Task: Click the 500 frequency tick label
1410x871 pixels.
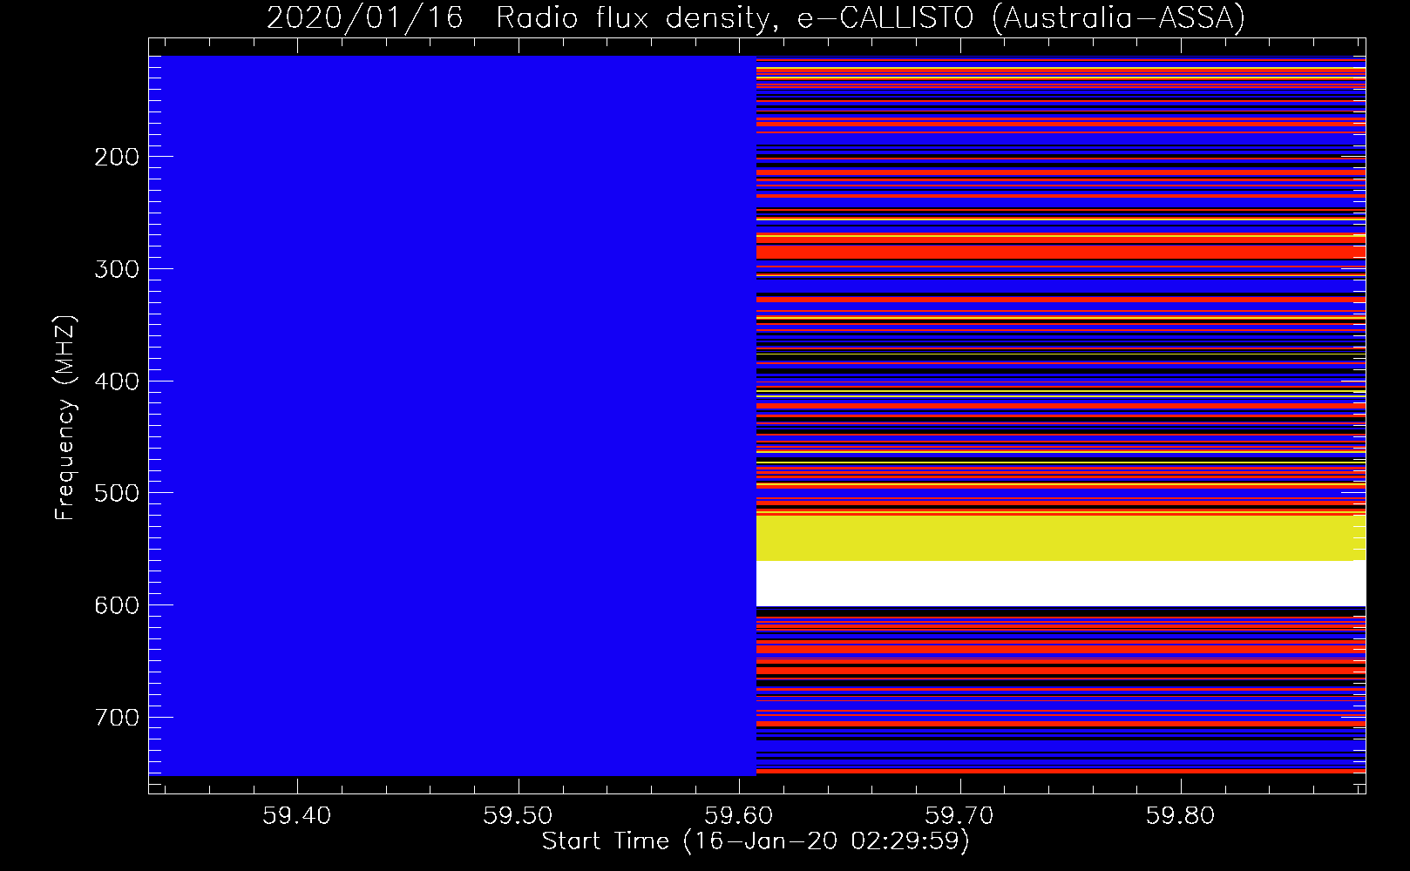Action: pyautogui.click(x=116, y=493)
